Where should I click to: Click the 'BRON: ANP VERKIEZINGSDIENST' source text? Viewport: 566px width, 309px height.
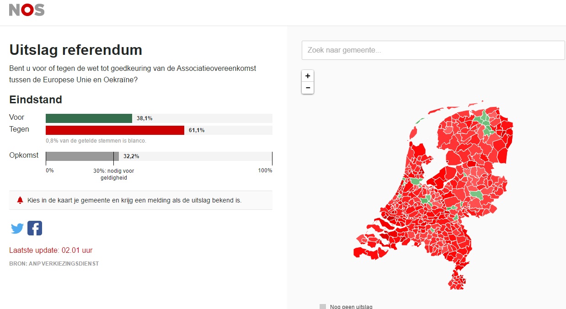(x=54, y=264)
